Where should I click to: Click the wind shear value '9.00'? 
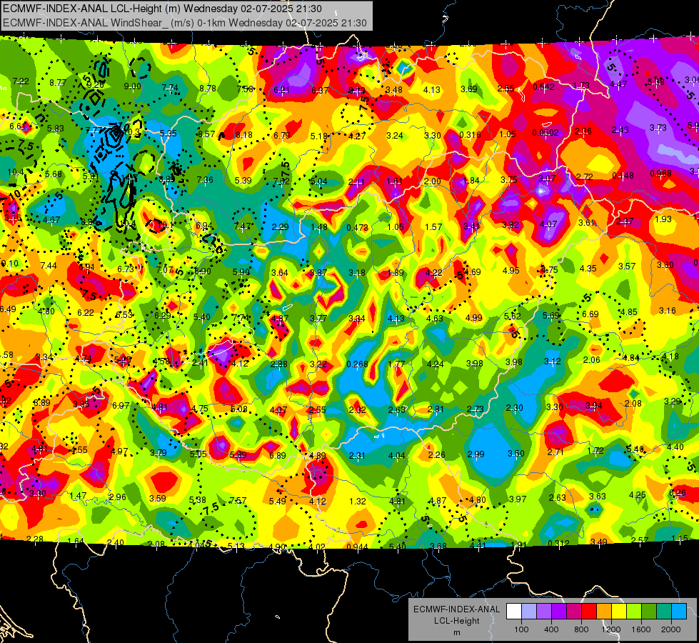132,86
